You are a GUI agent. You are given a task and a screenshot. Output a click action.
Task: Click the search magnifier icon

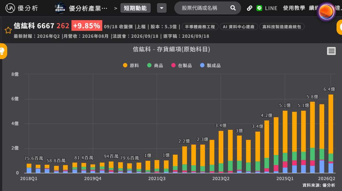coord(233,8)
